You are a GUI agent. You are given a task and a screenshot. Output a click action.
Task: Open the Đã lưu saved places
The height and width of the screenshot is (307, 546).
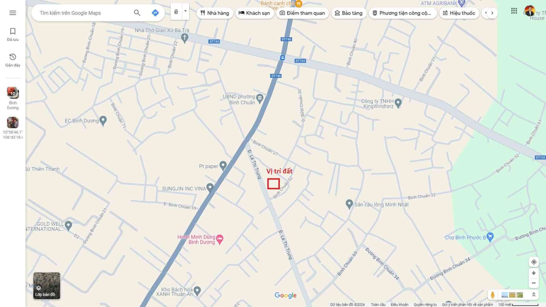click(x=13, y=34)
